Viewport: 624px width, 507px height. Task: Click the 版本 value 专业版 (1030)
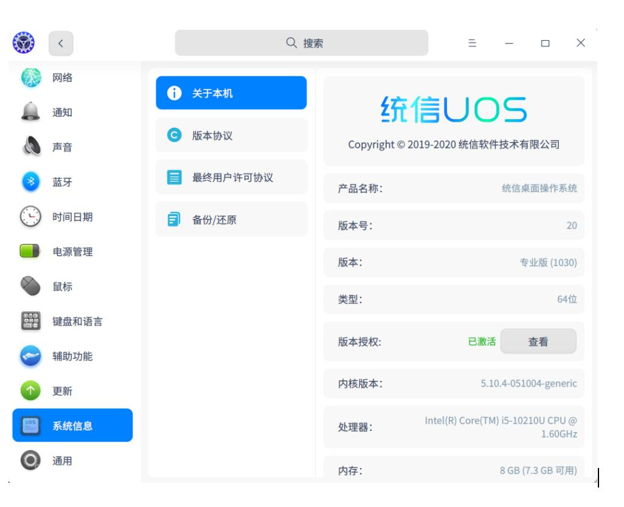pos(549,262)
